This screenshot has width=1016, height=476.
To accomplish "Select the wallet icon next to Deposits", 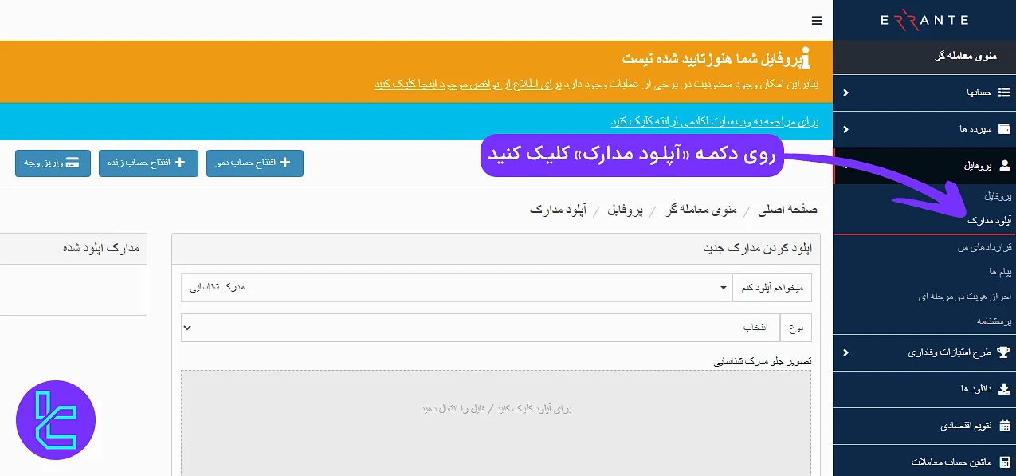I will click(1001, 129).
